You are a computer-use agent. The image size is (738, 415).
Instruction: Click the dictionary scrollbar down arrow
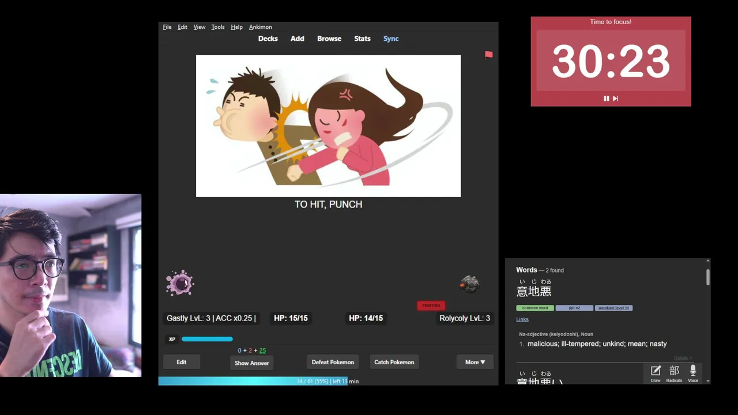pyautogui.click(x=708, y=381)
